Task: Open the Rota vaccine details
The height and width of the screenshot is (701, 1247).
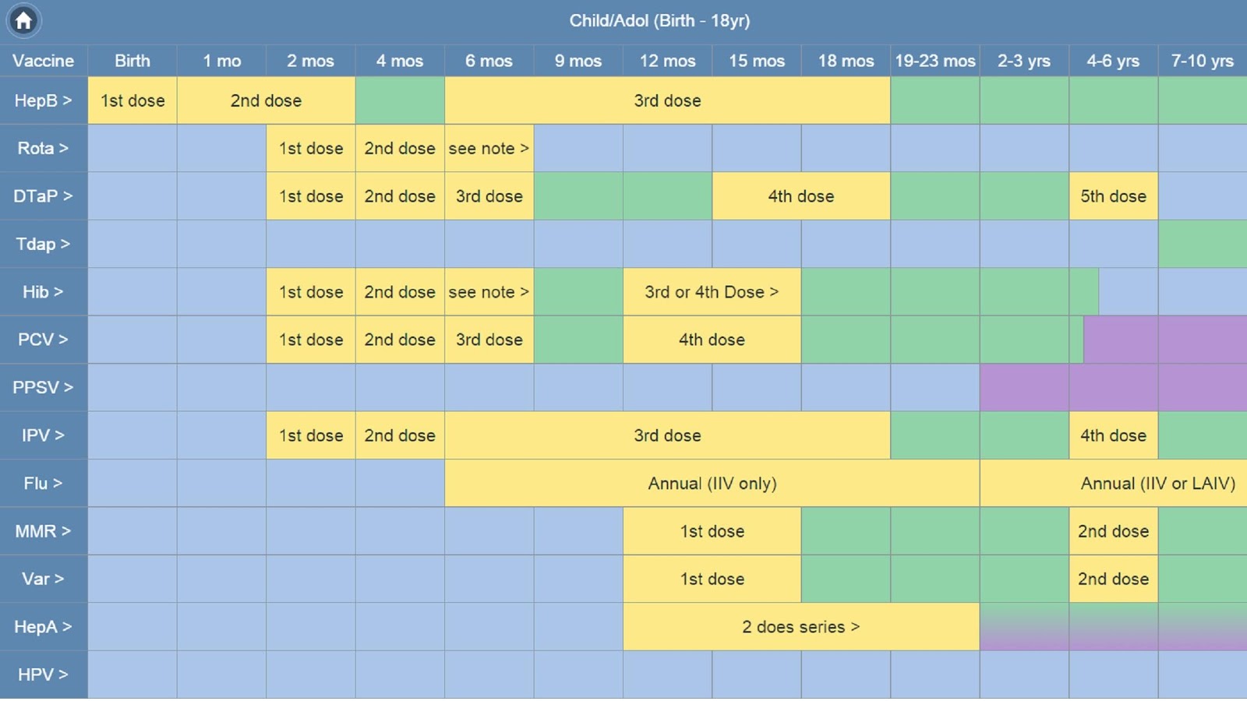Action: (43, 148)
